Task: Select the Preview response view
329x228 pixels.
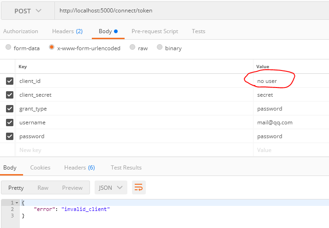Action: (72, 188)
